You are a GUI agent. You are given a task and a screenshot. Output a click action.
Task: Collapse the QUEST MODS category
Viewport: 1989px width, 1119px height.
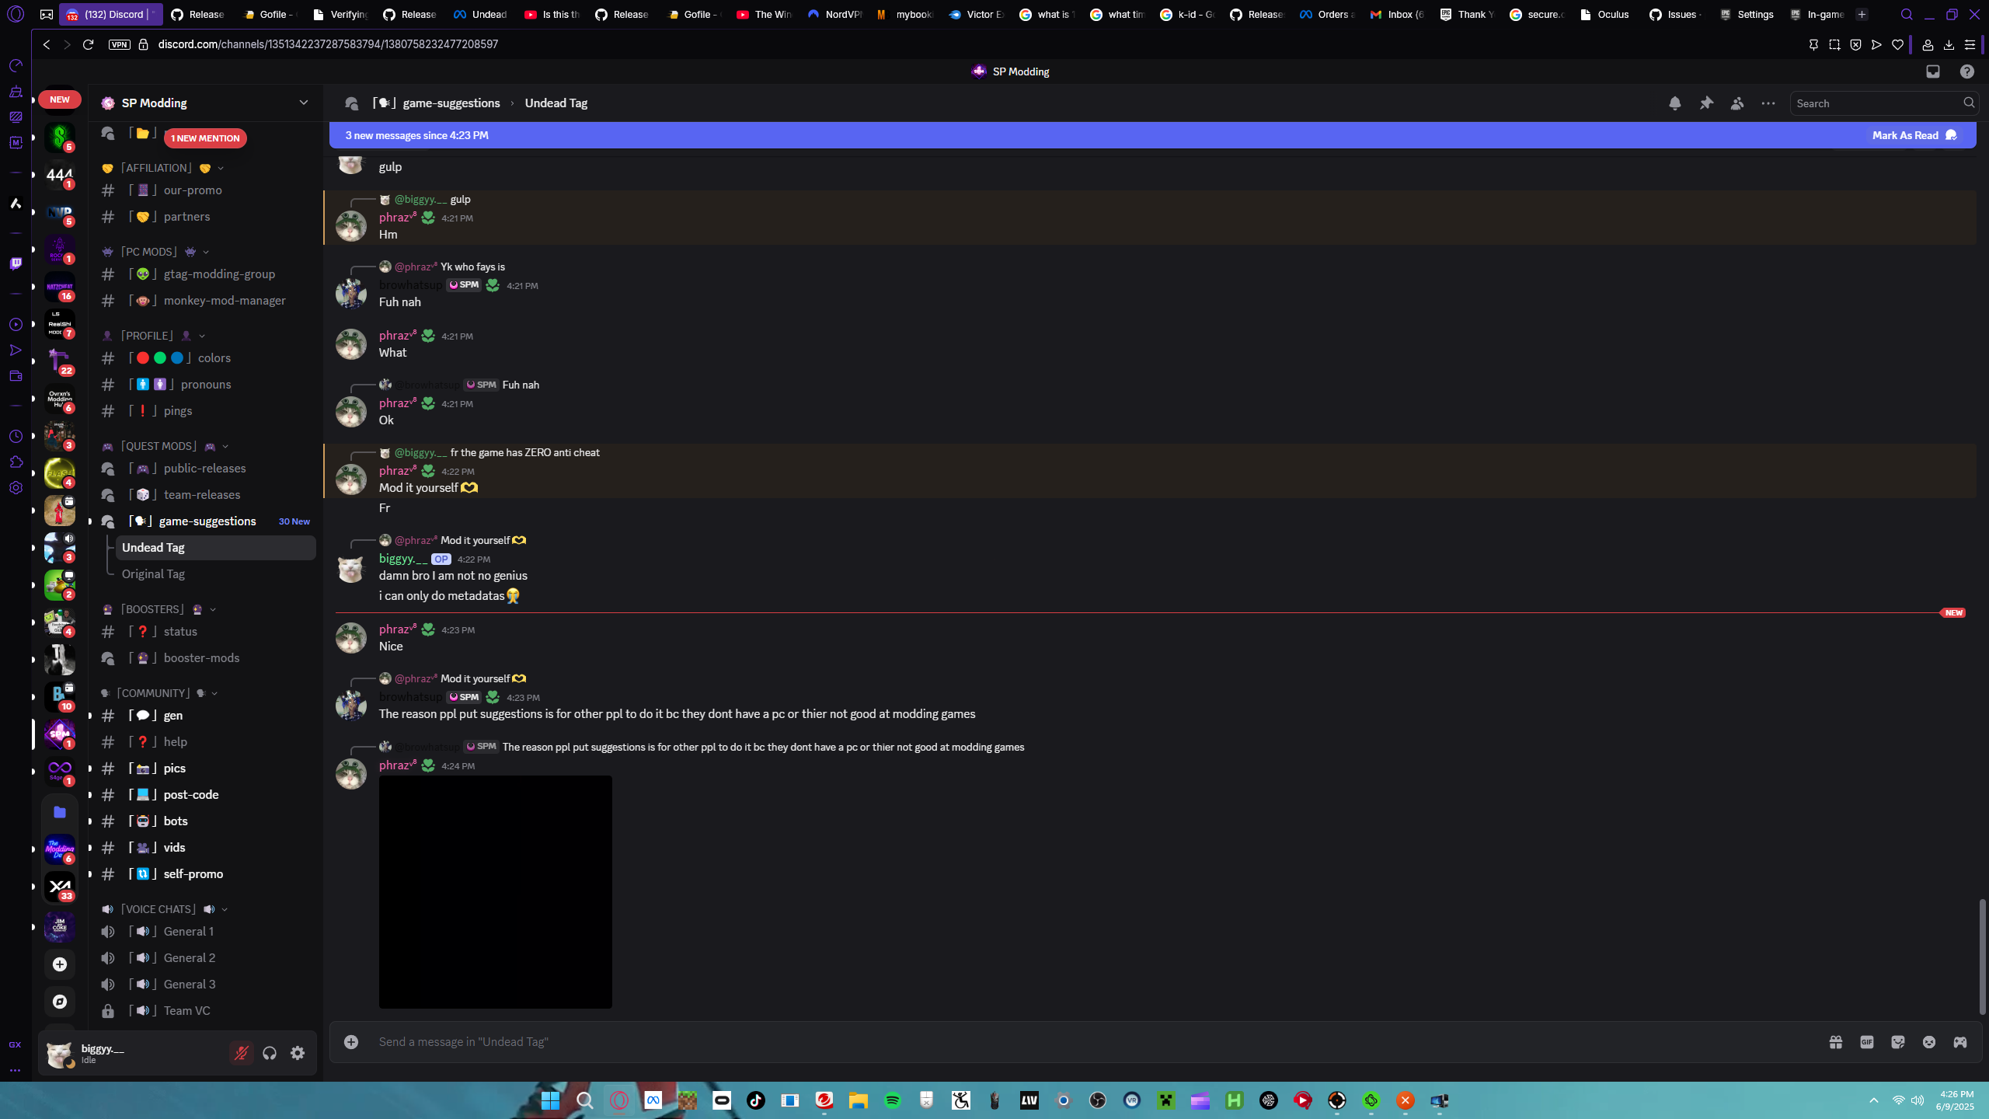[x=159, y=446]
